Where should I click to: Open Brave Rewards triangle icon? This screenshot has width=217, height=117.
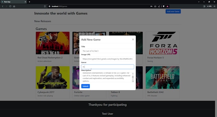point(168,6)
